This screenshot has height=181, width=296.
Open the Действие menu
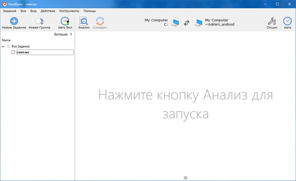point(48,11)
